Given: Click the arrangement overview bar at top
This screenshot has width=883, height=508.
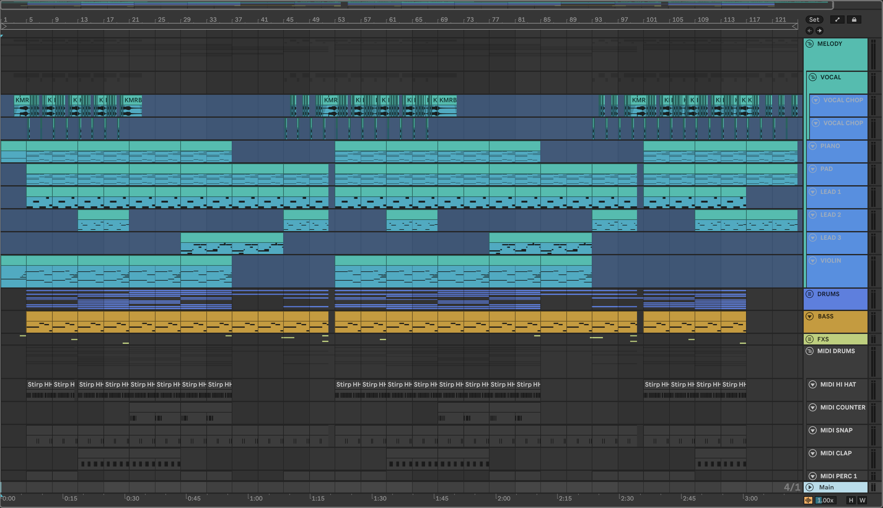Looking at the screenshot, I should (x=417, y=5).
